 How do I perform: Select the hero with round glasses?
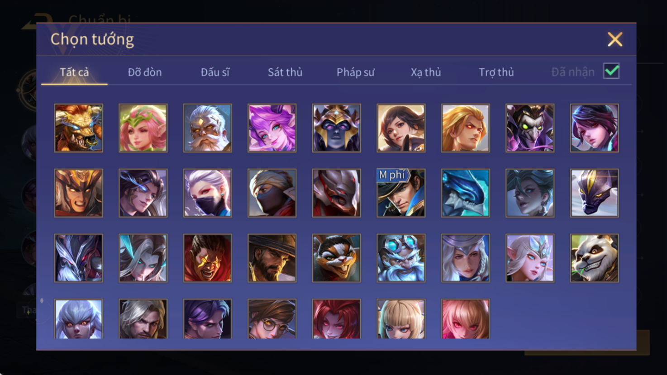(272, 319)
